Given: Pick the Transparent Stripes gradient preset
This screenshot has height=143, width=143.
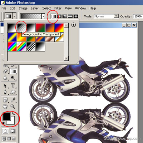Looking at the screenshot, I should point(31,46).
